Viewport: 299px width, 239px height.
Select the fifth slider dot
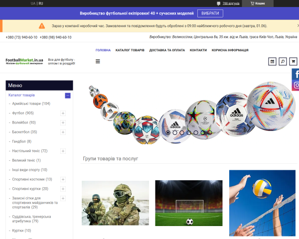pyautogui.click(x=196, y=132)
